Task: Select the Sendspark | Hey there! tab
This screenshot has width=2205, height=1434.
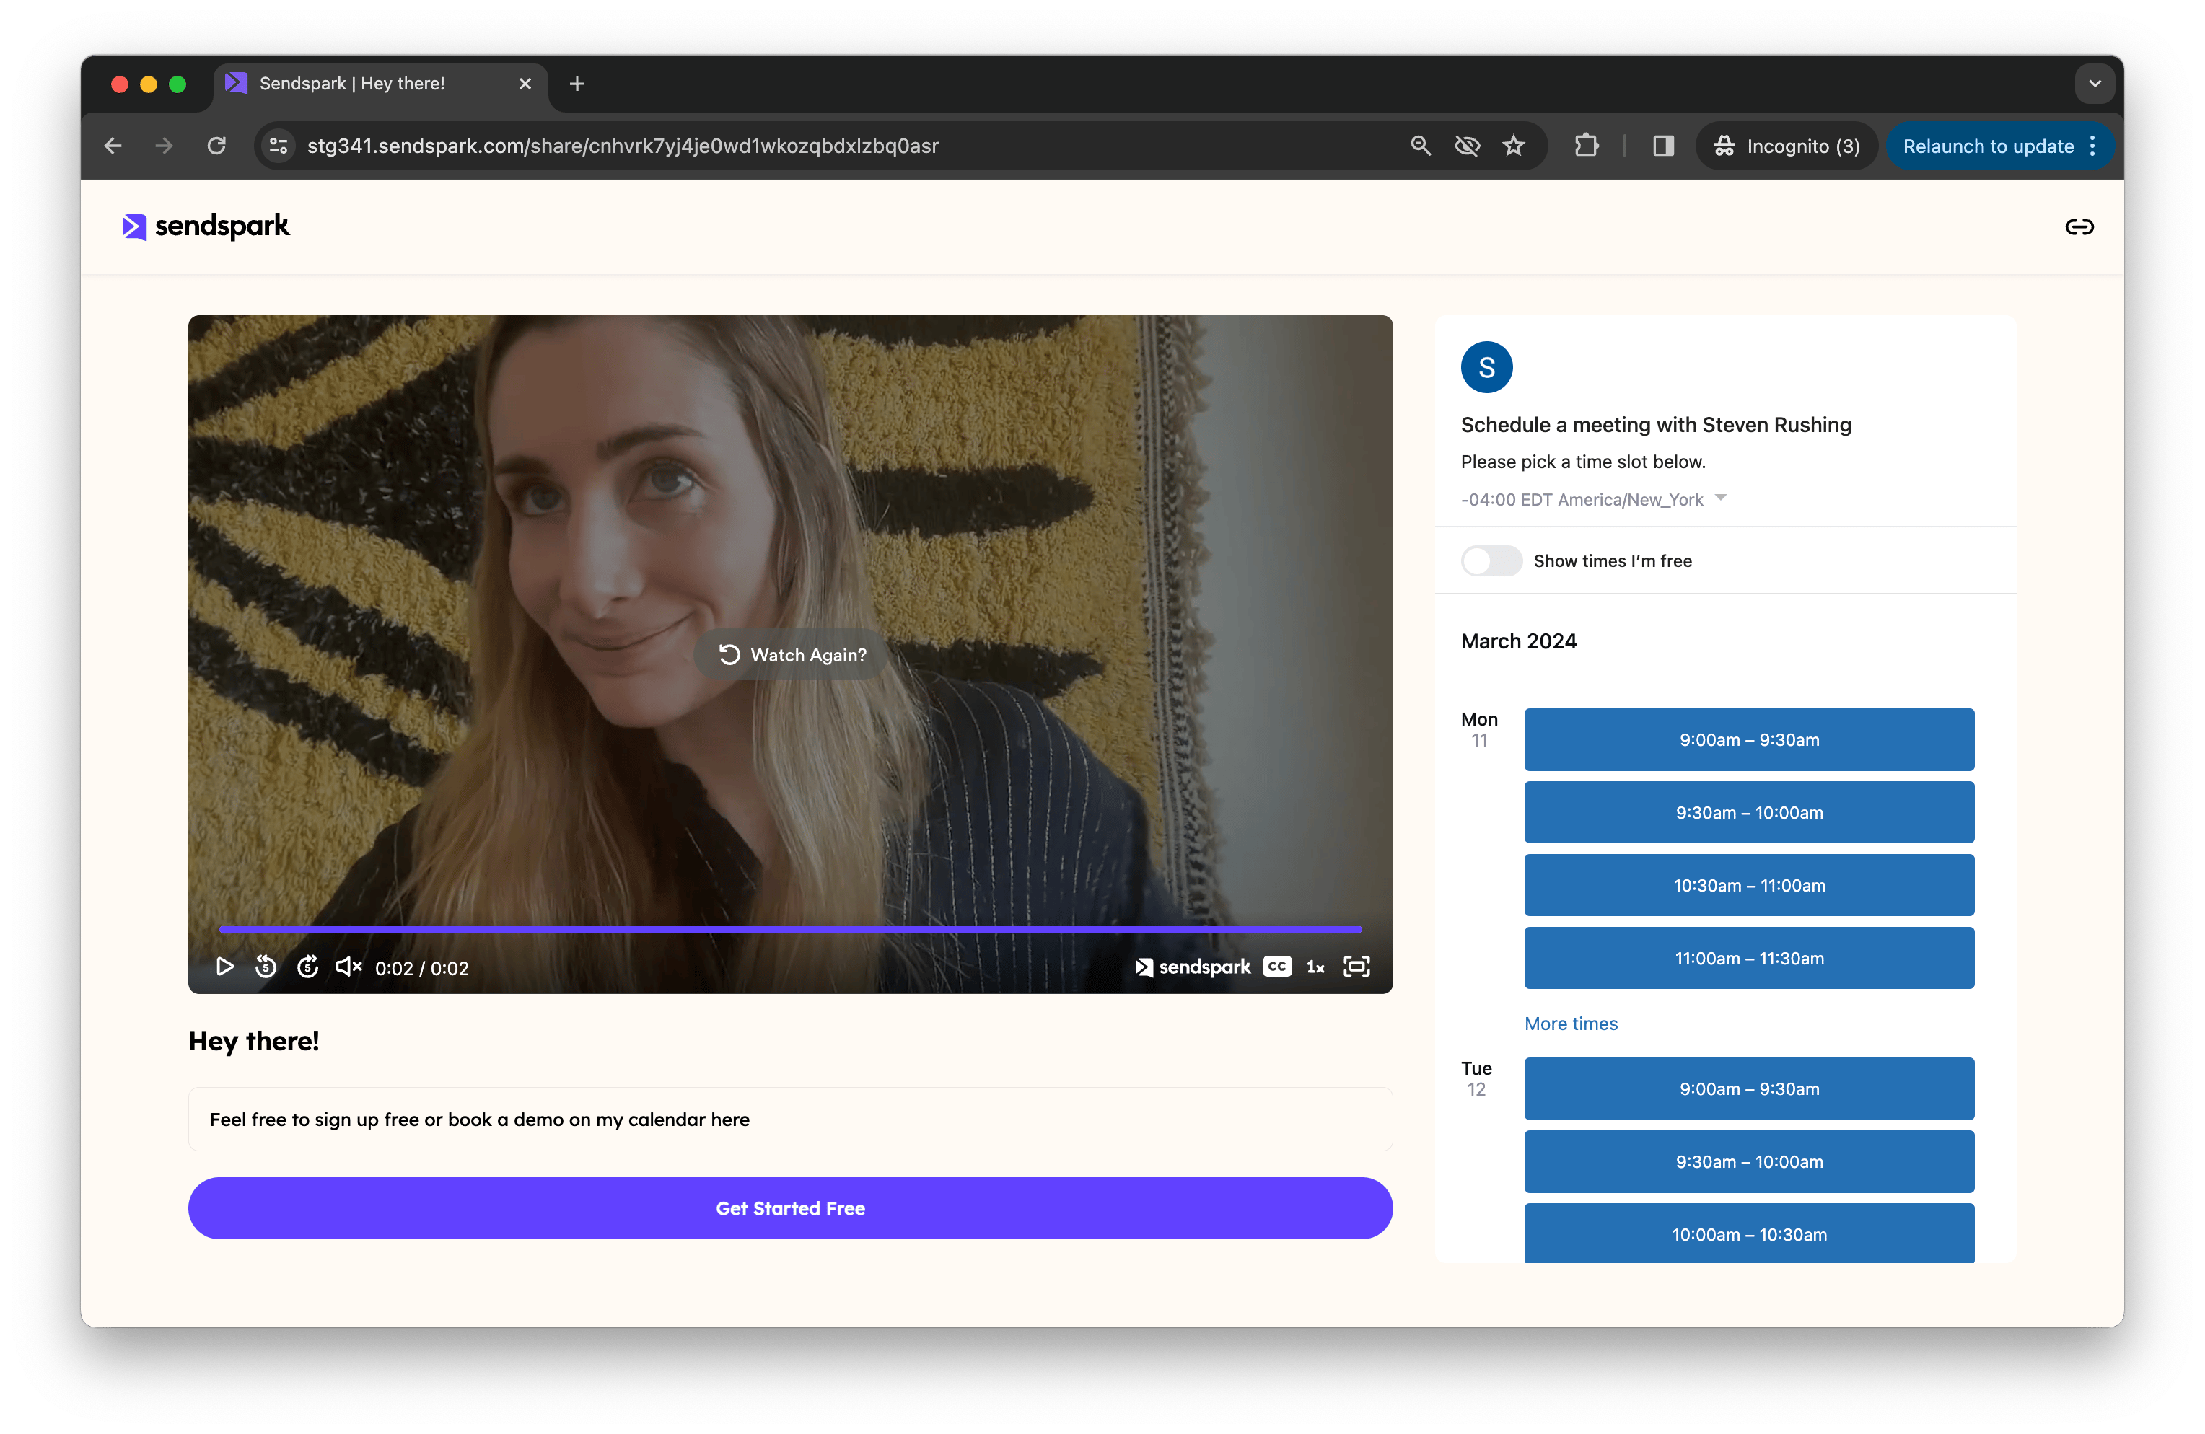Action: [380, 84]
